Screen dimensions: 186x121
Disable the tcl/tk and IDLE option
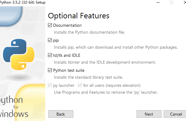50,55
